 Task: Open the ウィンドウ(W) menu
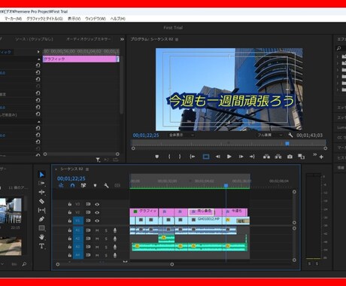point(96,19)
